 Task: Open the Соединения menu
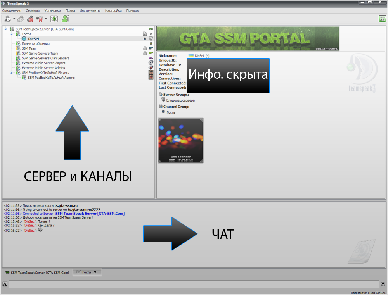tap(12, 10)
